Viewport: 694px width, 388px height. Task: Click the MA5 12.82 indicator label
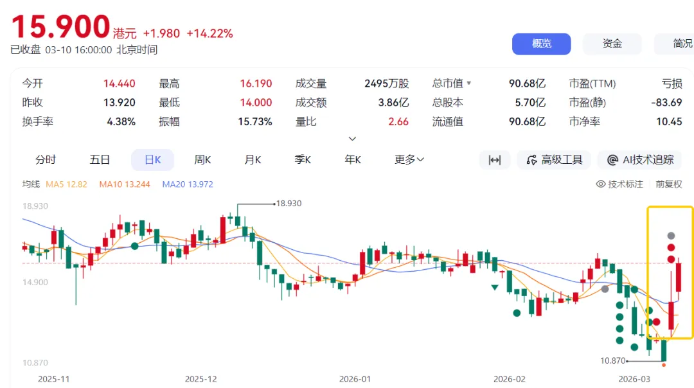click(x=66, y=184)
